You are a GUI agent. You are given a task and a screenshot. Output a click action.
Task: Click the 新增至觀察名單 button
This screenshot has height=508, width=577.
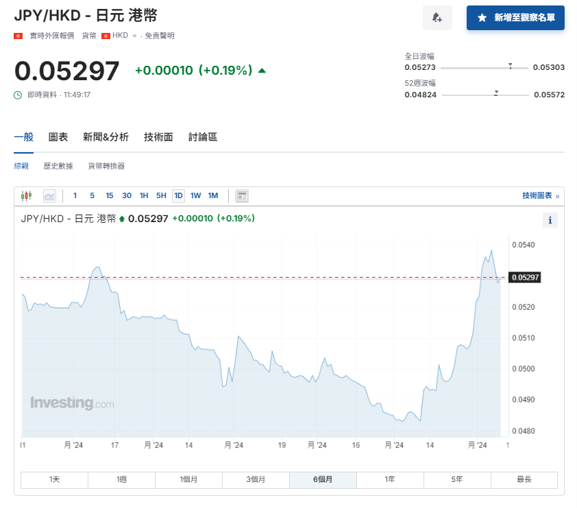point(517,18)
